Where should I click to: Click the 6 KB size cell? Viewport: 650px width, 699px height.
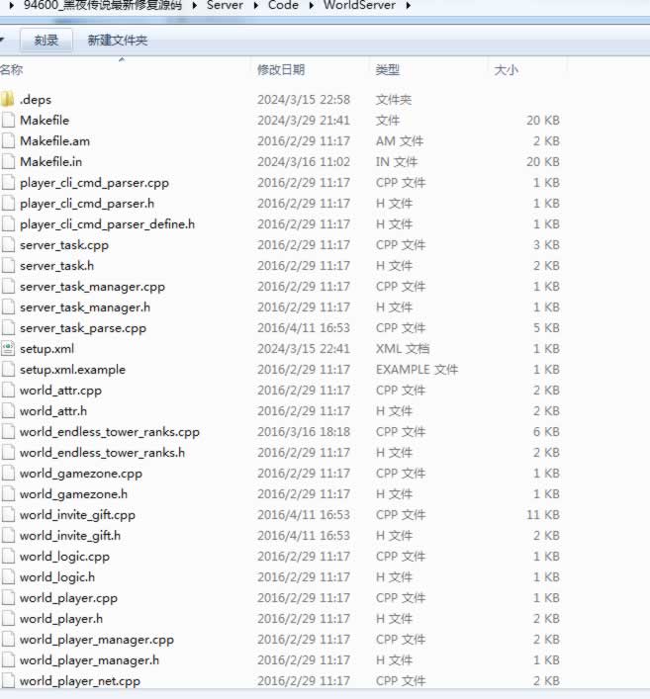coord(546,432)
